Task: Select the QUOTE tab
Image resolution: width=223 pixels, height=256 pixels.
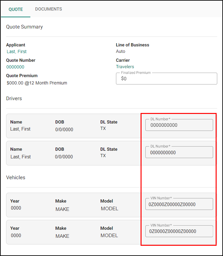Action: coord(16,9)
